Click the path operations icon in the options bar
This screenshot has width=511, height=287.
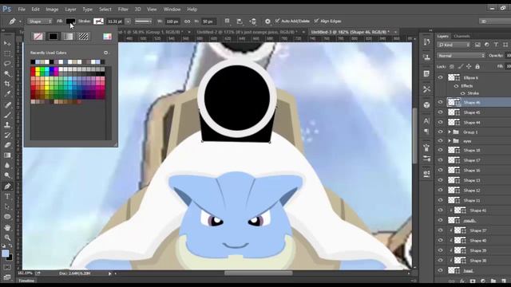[227, 22]
